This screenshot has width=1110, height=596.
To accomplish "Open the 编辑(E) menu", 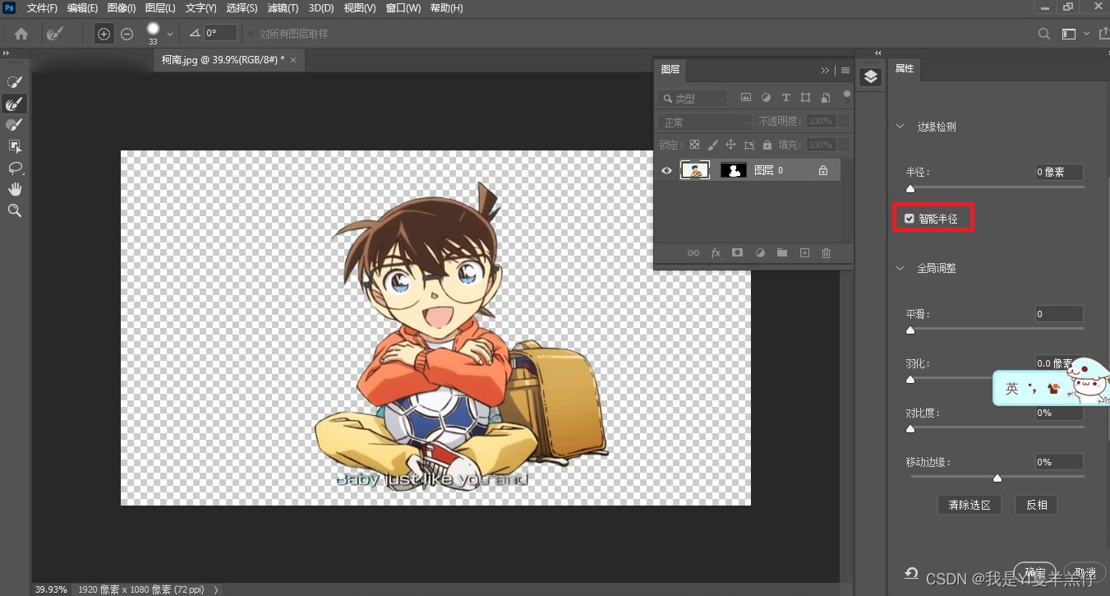I will click(82, 8).
